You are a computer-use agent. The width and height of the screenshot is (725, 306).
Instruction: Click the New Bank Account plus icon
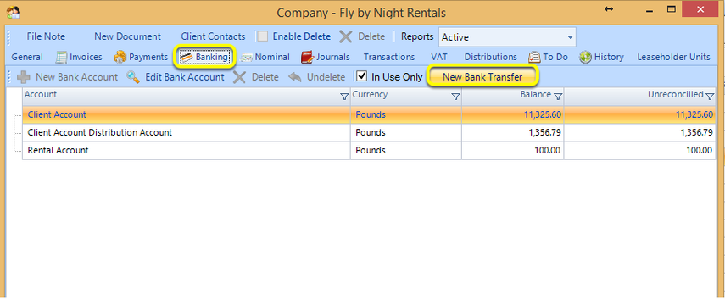[24, 77]
